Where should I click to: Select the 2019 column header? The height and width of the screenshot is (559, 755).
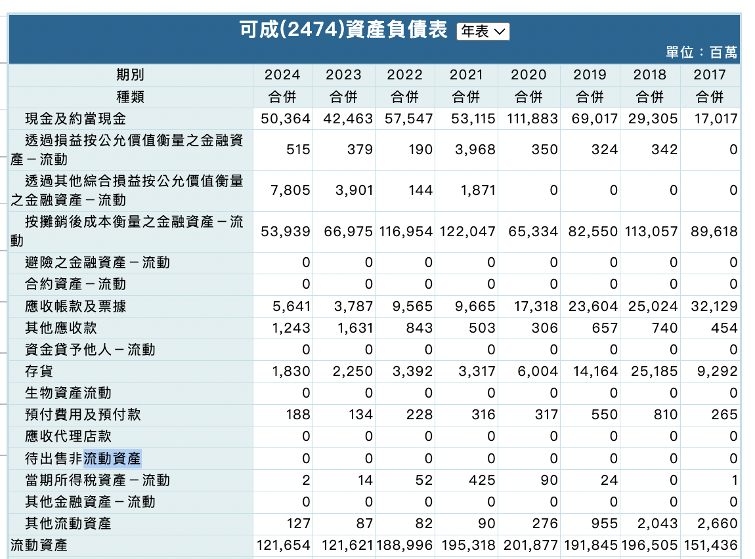coord(590,75)
